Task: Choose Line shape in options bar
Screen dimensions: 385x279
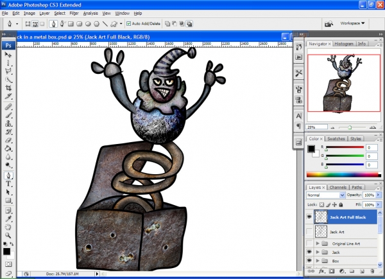Action: [x=105, y=24]
